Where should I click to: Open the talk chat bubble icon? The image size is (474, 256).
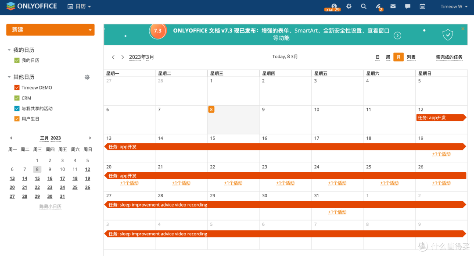point(407,6)
